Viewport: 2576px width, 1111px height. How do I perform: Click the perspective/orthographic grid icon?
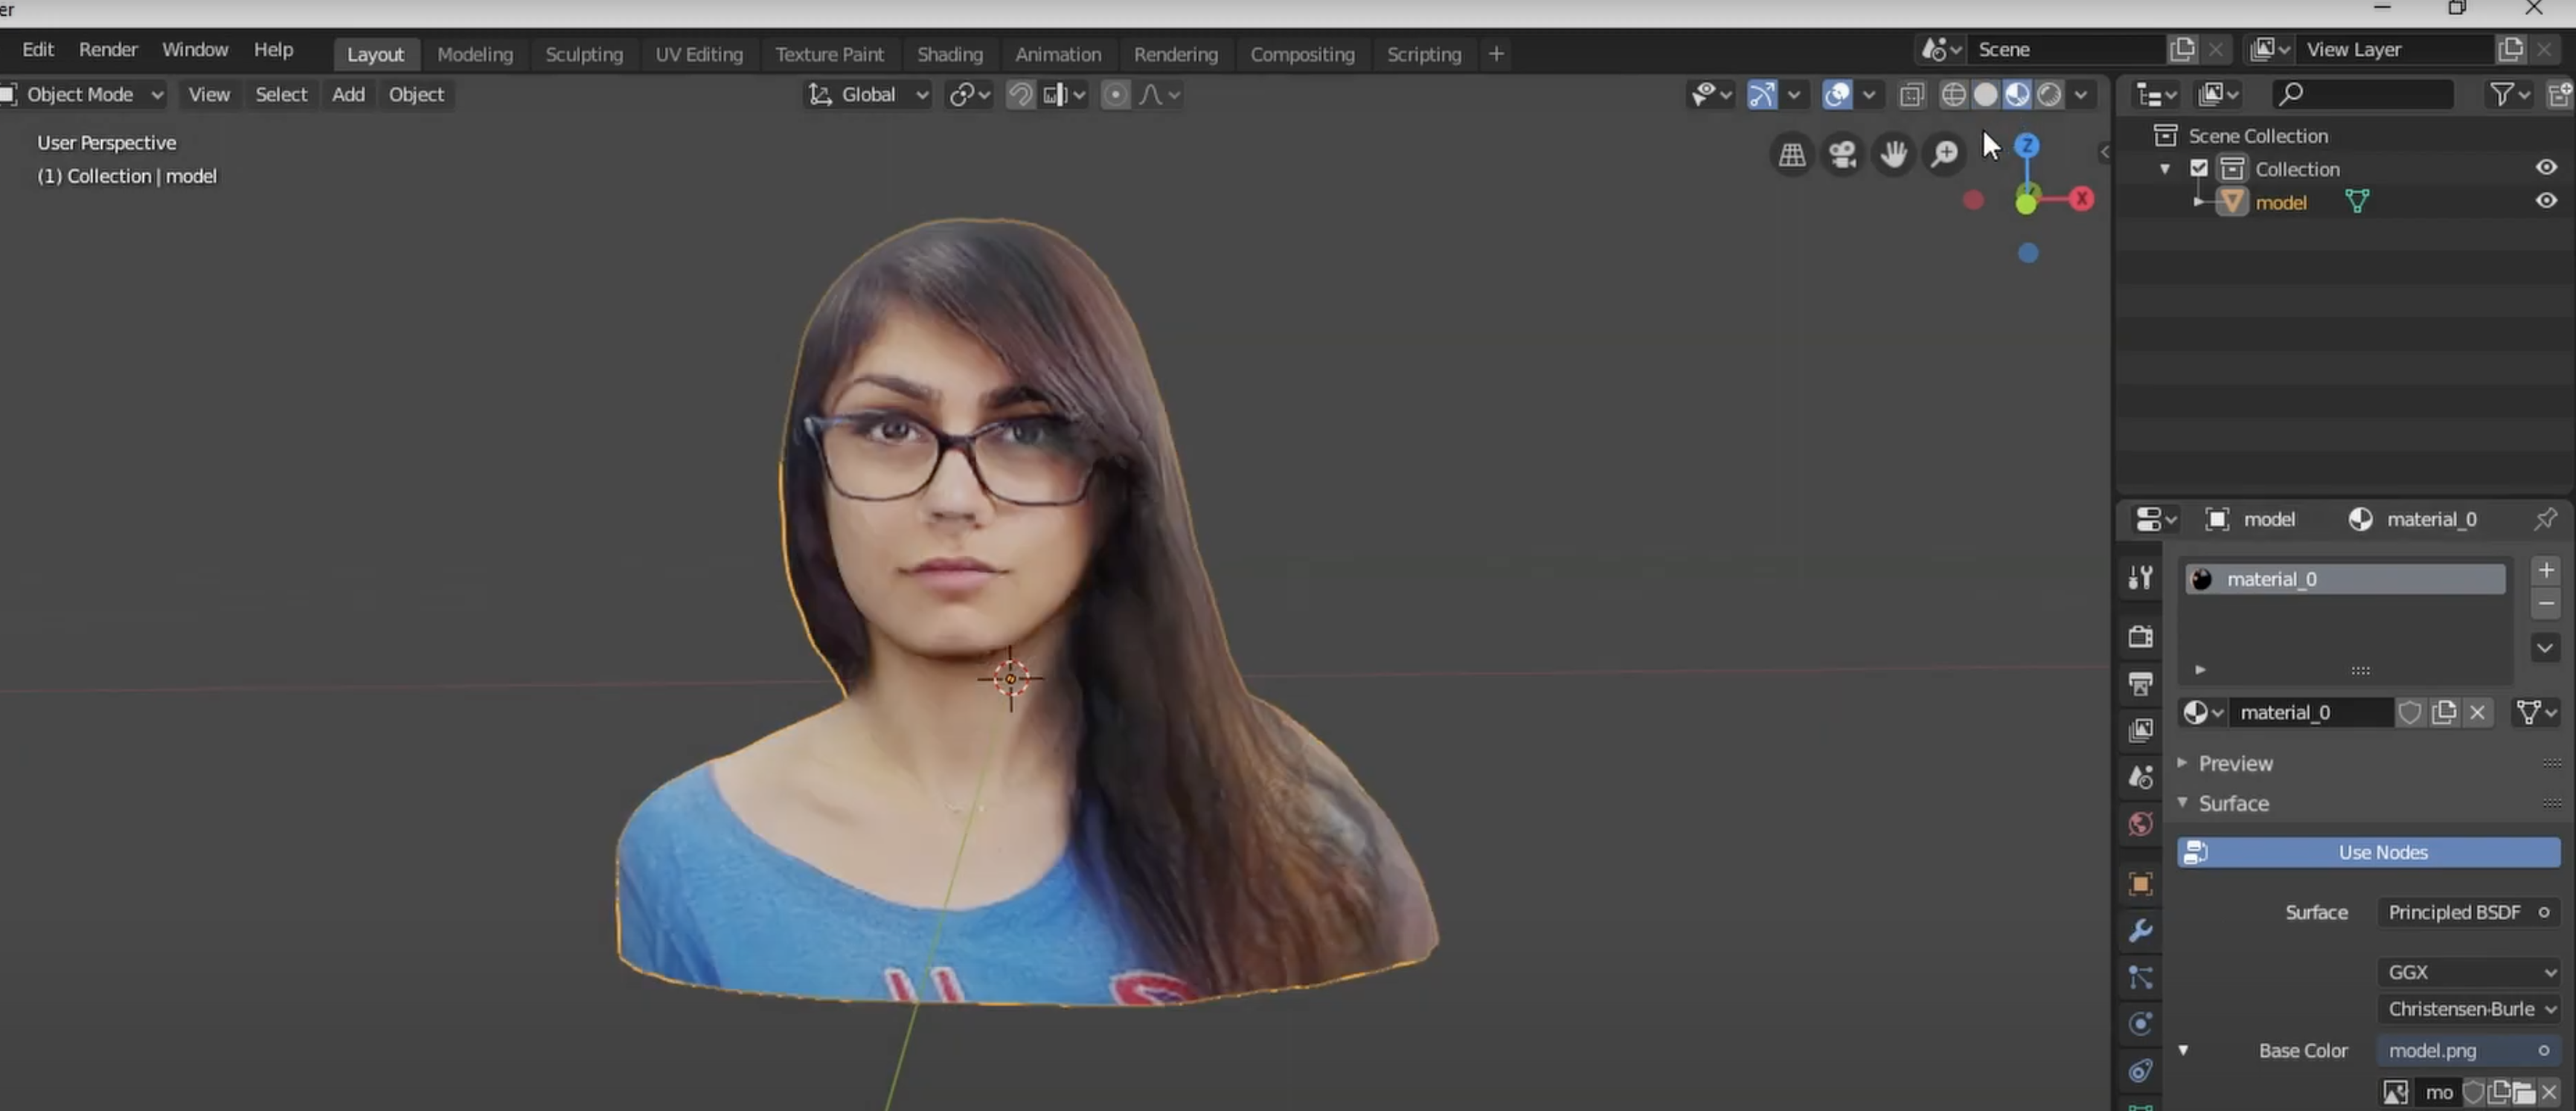tap(1792, 154)
